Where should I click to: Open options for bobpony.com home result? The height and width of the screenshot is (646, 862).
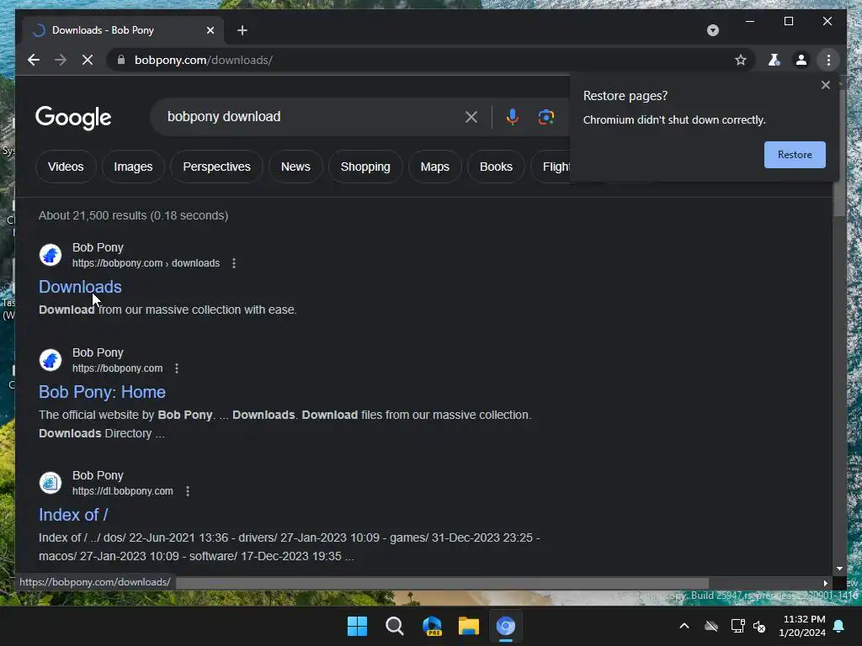[177, 368]
